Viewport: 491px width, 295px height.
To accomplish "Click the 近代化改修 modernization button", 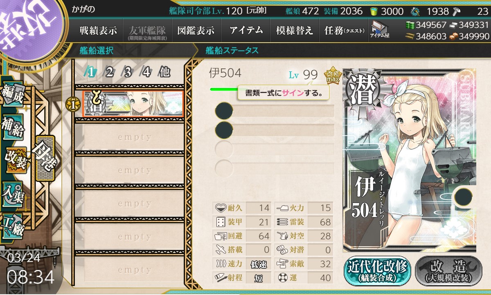I will (x=378, y=271).
